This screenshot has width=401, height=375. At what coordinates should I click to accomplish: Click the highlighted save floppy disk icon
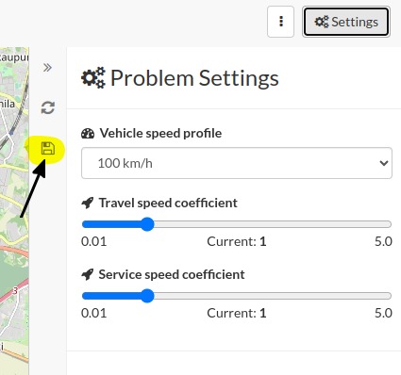click(x=48, y=148)
